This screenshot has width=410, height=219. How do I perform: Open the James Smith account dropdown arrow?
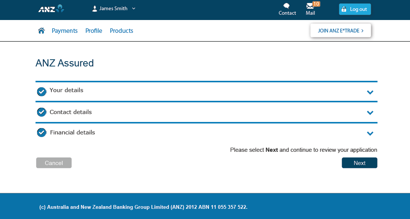coord(134,9)
